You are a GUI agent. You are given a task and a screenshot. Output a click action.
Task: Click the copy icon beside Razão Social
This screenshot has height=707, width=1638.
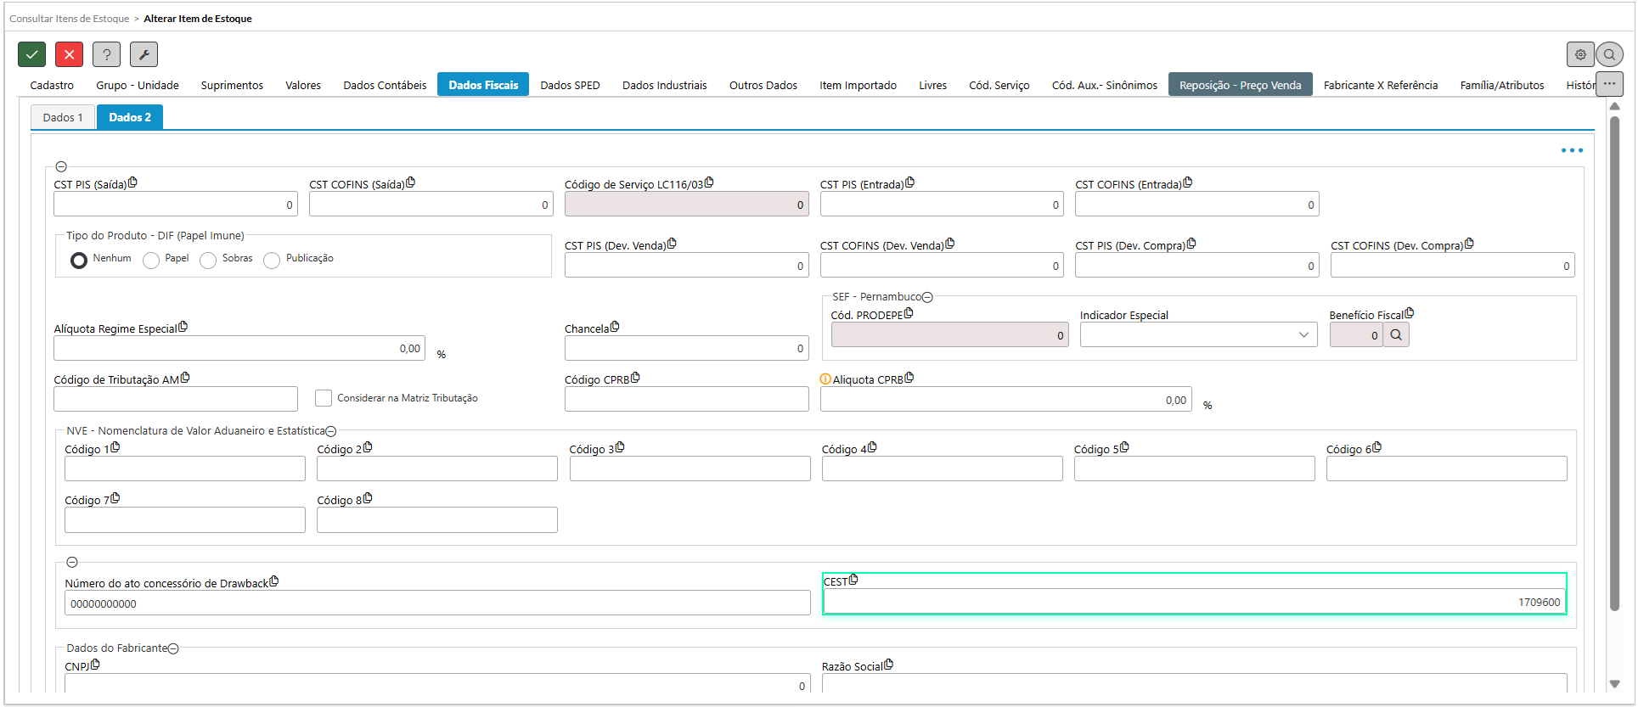(x=888, y=665)
